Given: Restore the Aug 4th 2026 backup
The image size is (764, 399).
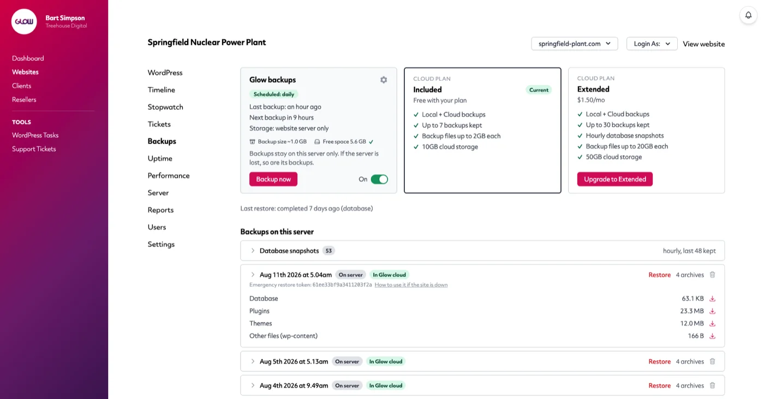Looking at the screenshot, I should [659, 386].
